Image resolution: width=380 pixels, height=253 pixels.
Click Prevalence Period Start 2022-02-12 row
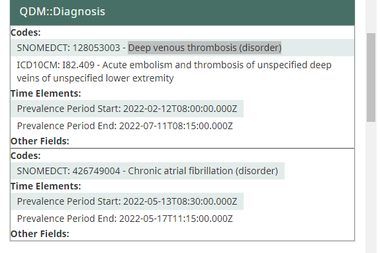click(x=127, y=109)
